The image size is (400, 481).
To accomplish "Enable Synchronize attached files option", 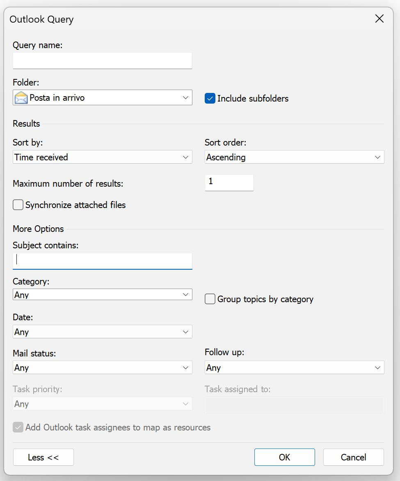I will pos(18,205).
